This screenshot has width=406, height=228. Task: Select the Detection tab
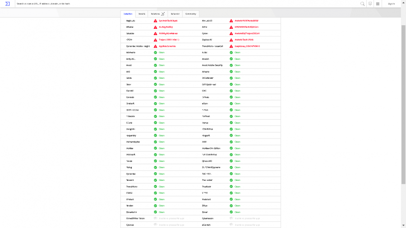tap(128, 14)
